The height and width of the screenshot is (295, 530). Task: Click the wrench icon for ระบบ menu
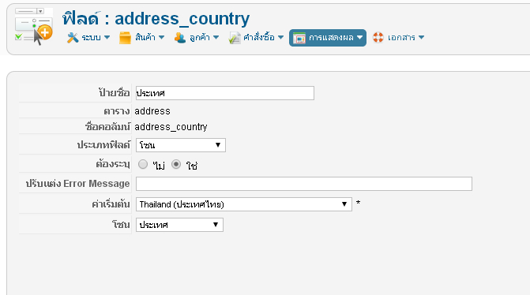click(73, 37)
